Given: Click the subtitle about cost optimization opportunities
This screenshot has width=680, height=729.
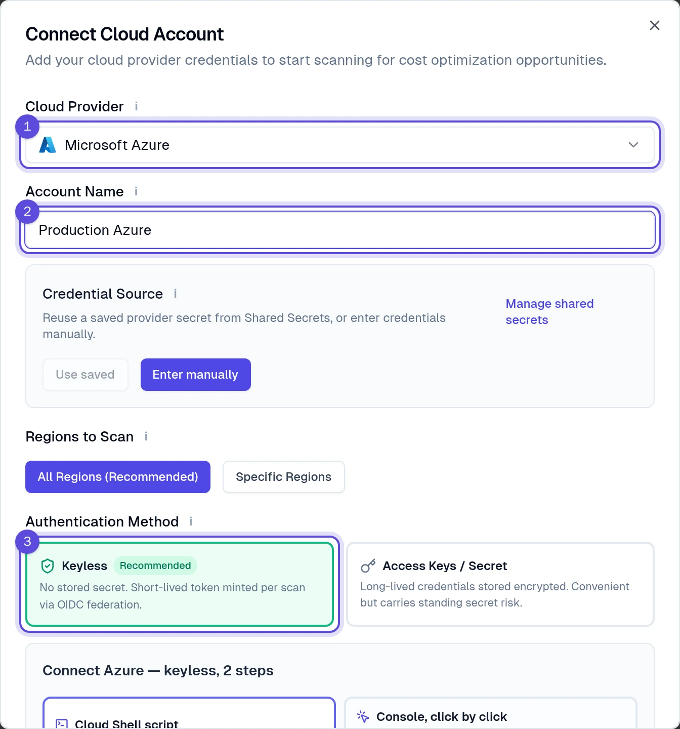Looking at the screenshot, I should pos(316,60).
